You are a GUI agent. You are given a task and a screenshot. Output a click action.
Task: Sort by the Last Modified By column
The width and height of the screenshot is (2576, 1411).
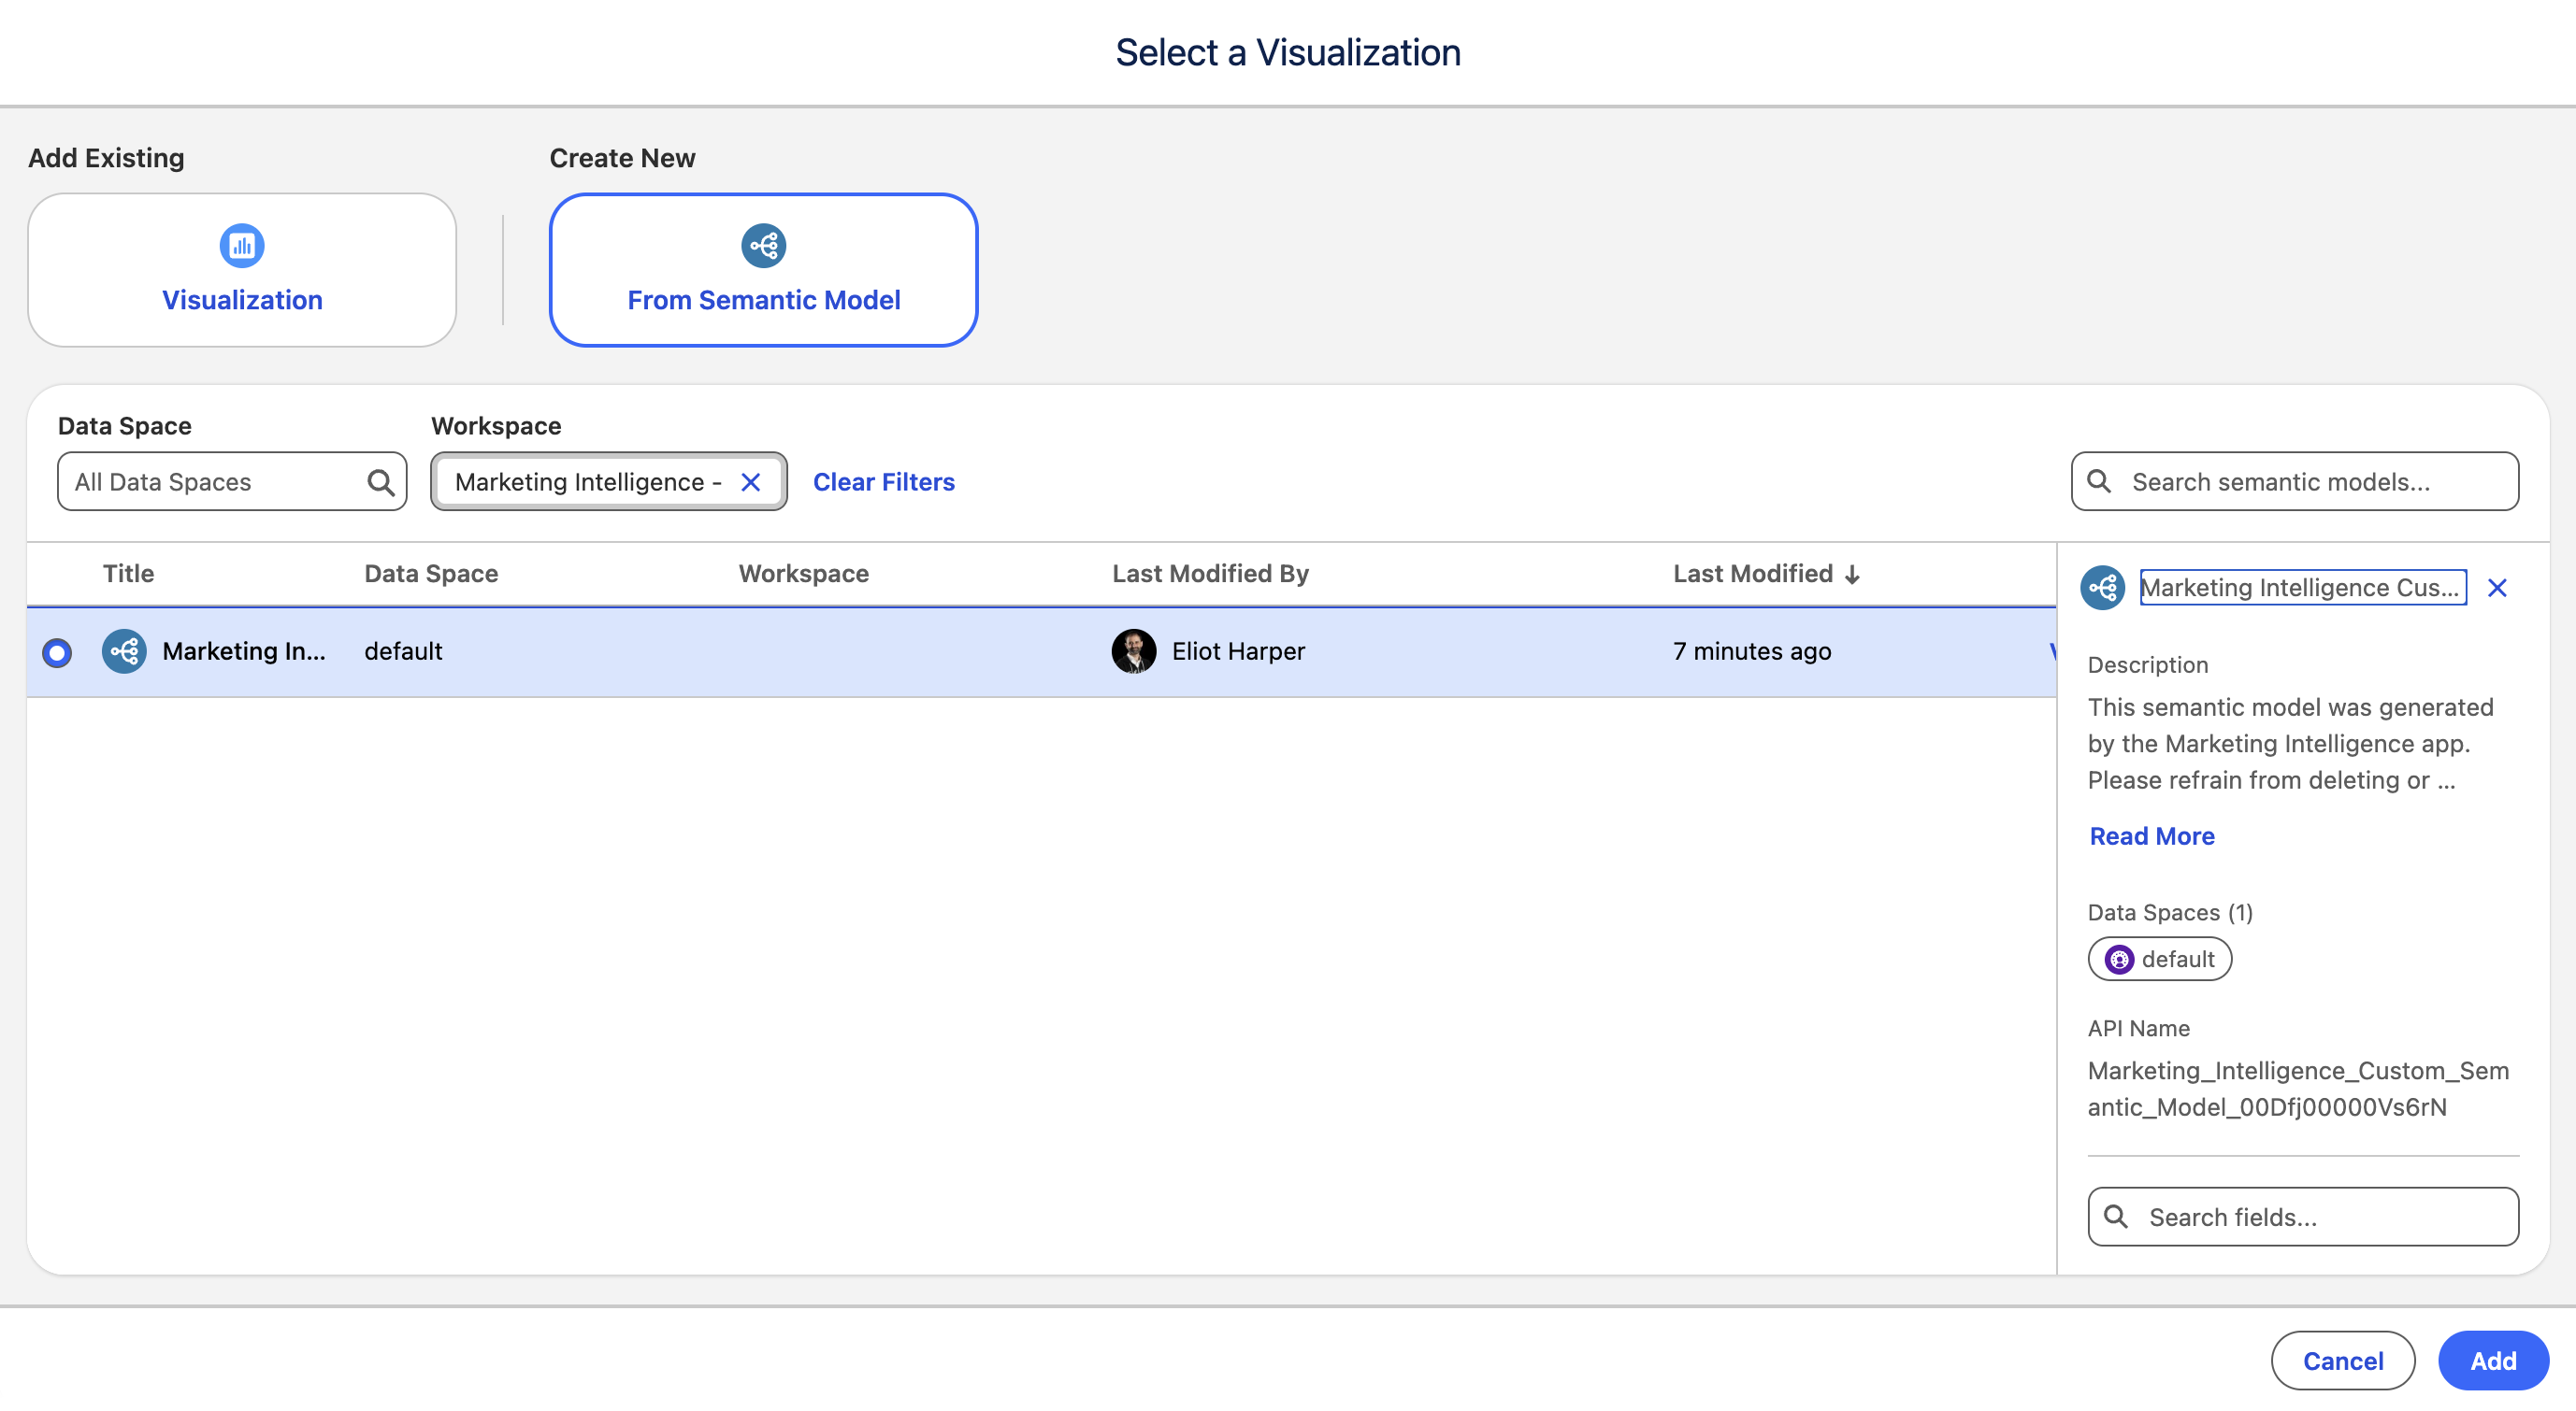point(1210,574)
